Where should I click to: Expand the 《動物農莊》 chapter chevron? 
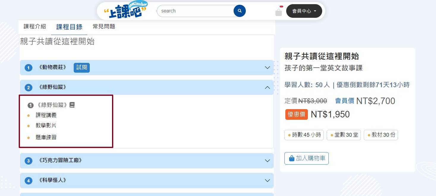tap(267, 68)
